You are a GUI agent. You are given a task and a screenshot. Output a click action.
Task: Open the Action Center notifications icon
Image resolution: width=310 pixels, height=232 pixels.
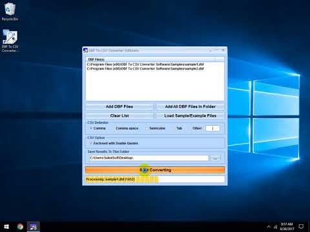click(301, 227)
